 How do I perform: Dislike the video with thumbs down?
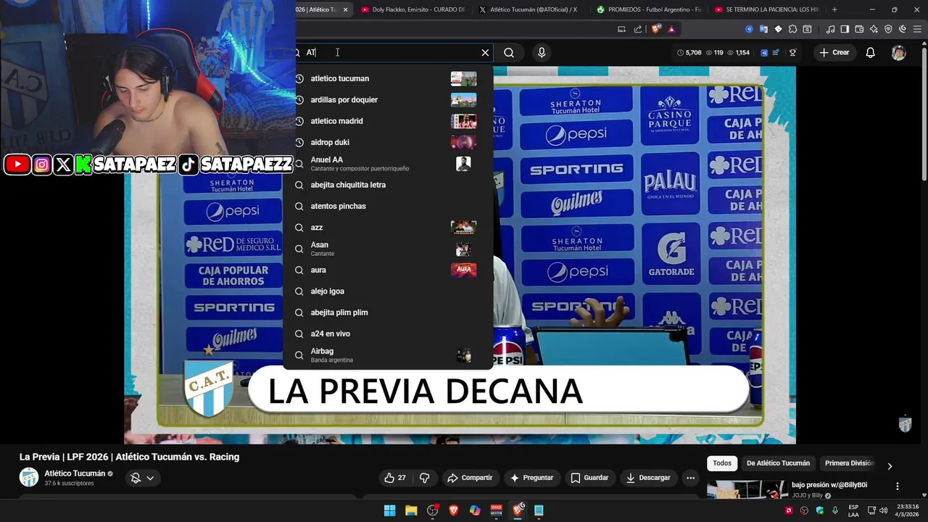click(425, 478)
